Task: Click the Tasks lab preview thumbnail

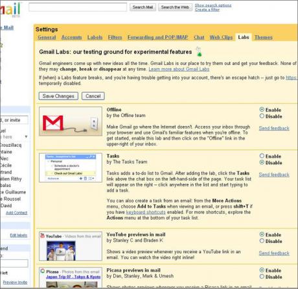Action: [x=71, y=168]
